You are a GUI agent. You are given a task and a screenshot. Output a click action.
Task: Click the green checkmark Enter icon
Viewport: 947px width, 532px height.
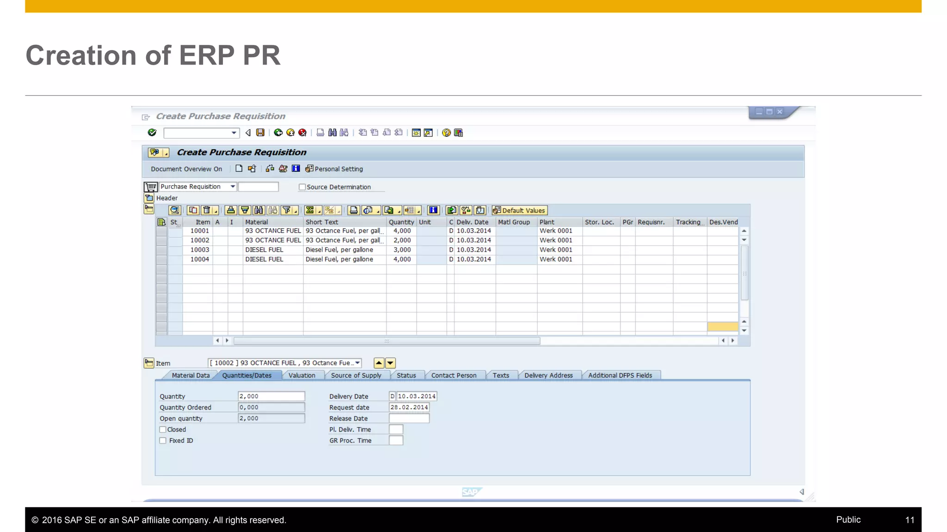coord(152,133)
